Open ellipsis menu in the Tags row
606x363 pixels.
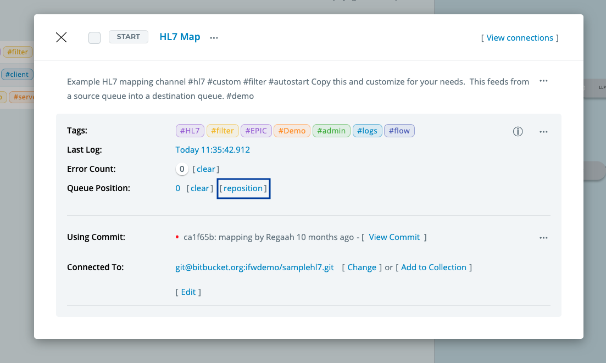click(x=543, y=132)
